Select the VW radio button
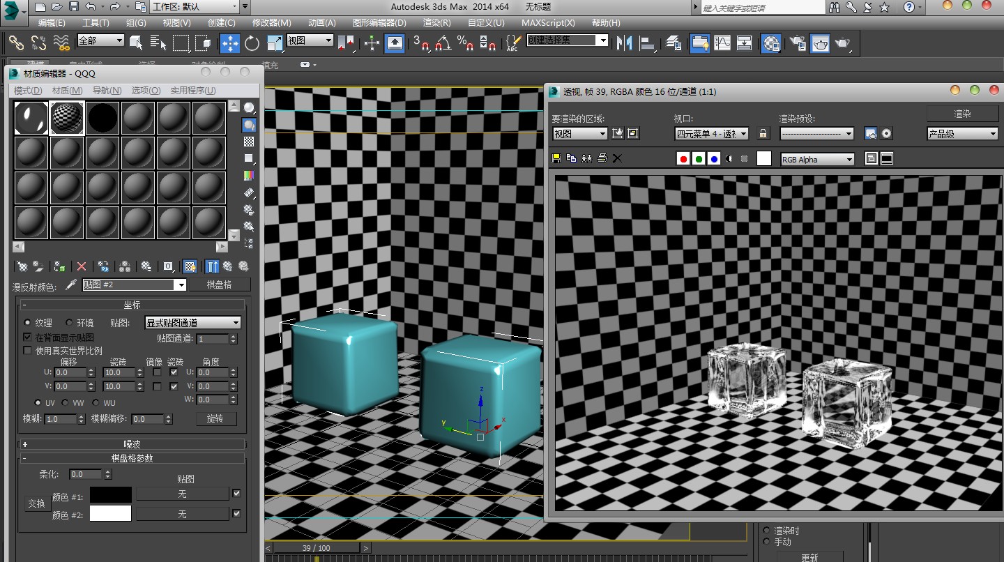Image resolution: width=1004 pixels, height=562 pixels. click(x=66, y=403)
